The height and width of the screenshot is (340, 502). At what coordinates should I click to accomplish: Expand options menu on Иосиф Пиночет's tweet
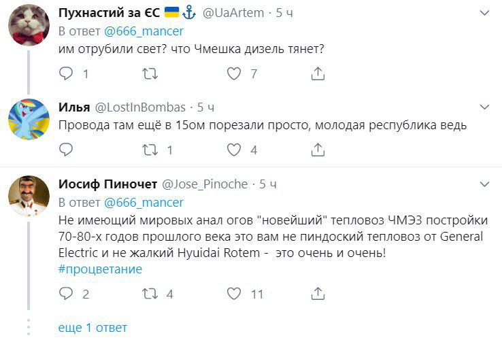click(484, 184)
